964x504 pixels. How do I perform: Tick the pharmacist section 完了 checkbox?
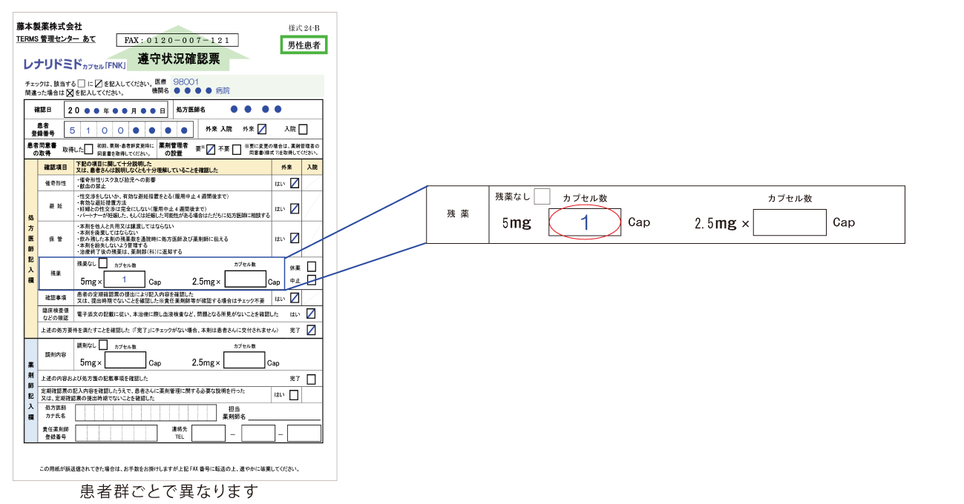tap(311, 379)
